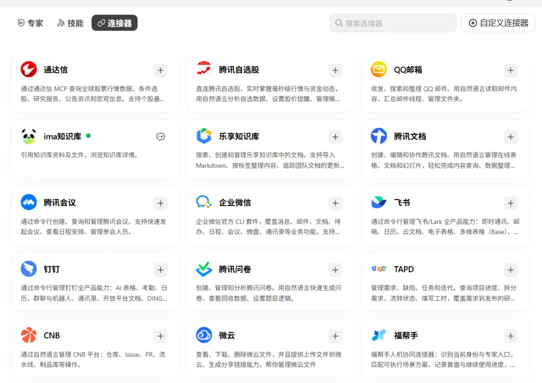This screenshot has width=542, height=383.
Task: Open the ima知识库 card title
Action: coord(62,136)
